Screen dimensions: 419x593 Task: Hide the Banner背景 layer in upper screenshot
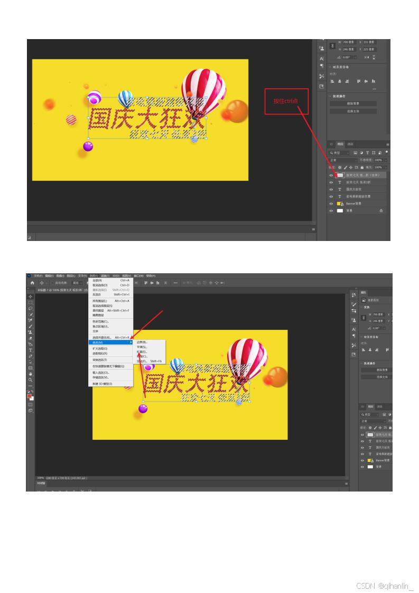coord(331,203)
